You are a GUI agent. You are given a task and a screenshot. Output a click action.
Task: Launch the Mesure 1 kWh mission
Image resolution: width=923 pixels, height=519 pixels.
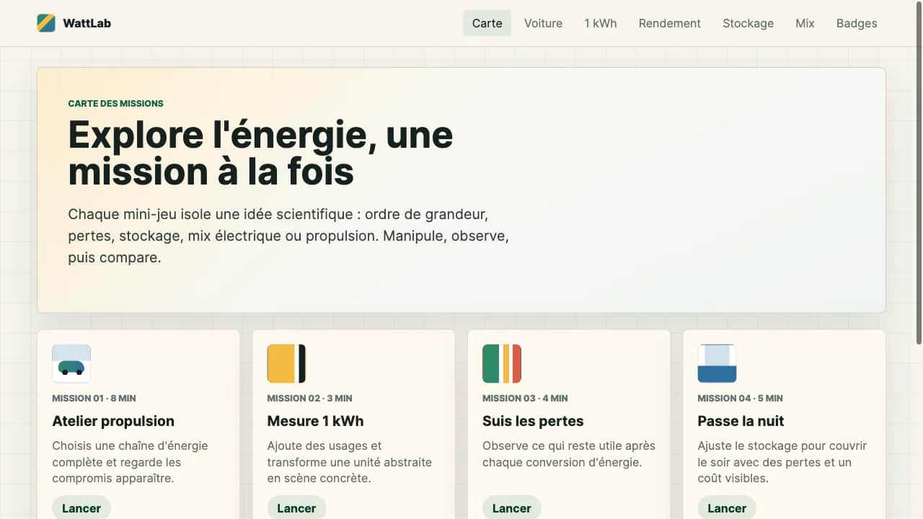click(296, 507)
